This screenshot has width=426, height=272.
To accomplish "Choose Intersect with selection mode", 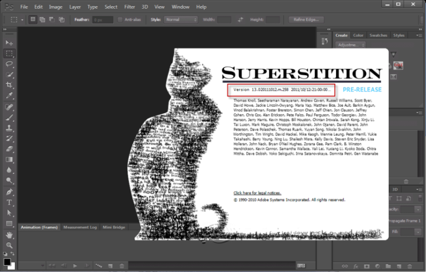I will tap(62, 20).
